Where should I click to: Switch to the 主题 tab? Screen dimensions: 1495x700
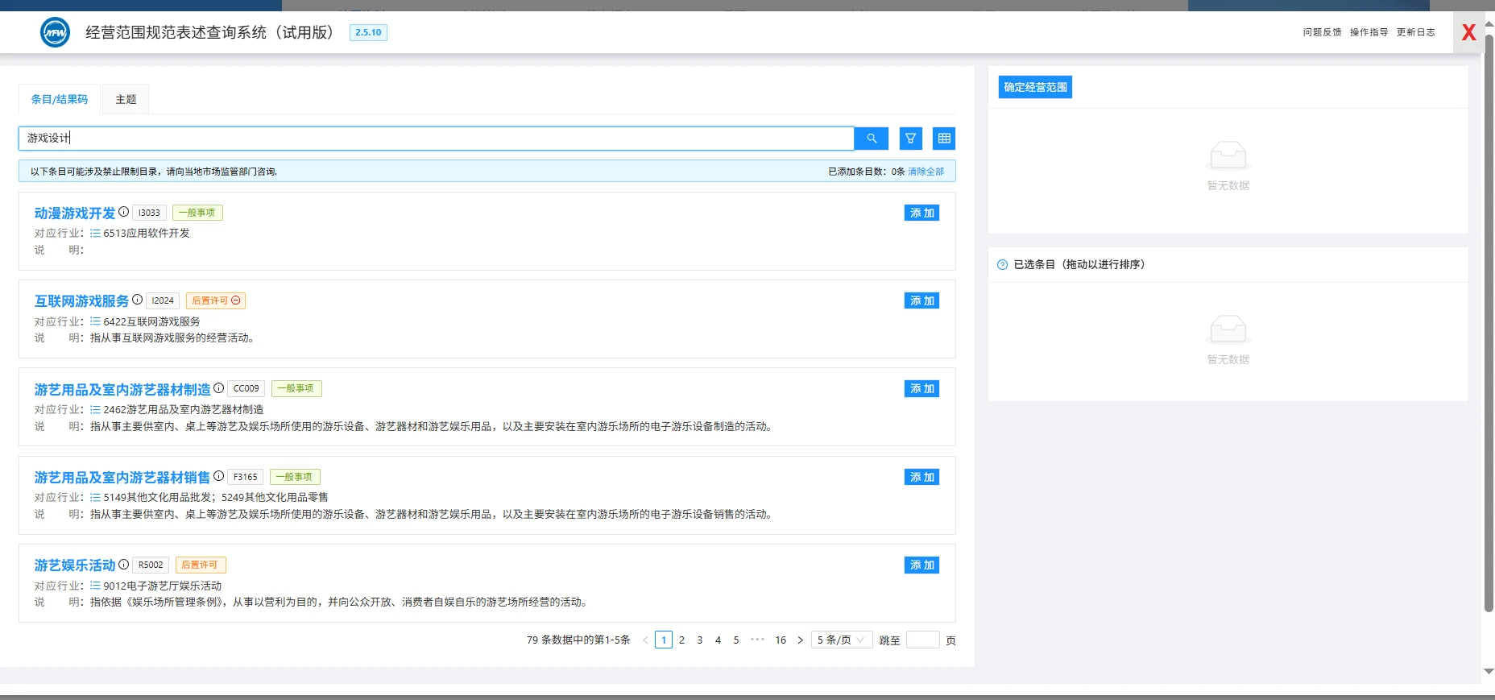click(x=126, y=100)
